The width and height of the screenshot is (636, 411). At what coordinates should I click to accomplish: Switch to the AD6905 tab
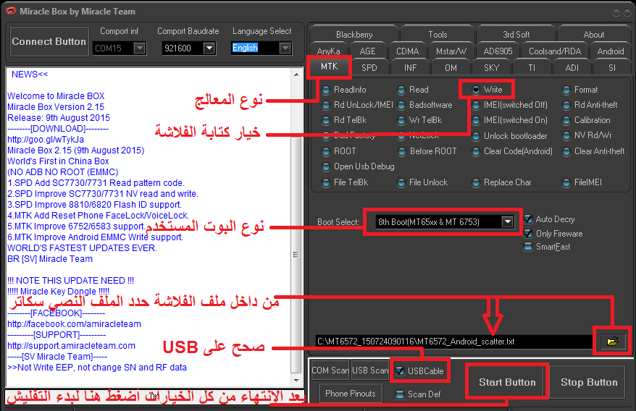tap(498, 51)
